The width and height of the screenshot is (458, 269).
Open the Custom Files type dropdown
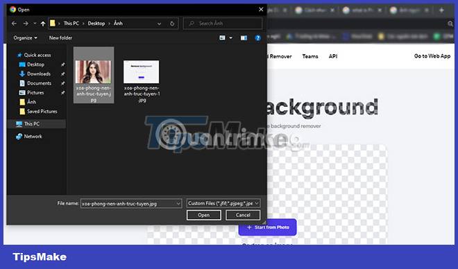pos(223,203)
